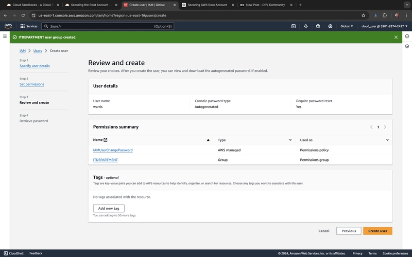Bookmark this page with the star icon
This screenshot has height=257, width=412.
[x=364, y=15]
